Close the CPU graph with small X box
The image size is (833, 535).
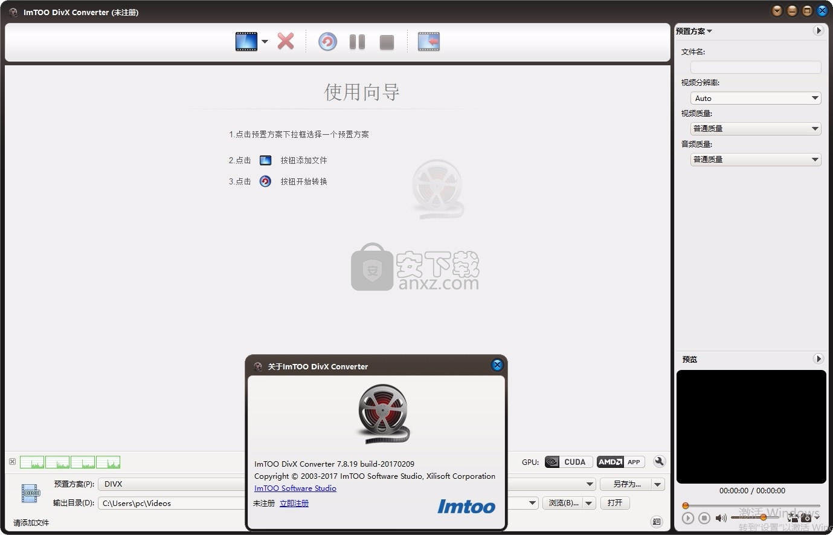coord(12,462)
